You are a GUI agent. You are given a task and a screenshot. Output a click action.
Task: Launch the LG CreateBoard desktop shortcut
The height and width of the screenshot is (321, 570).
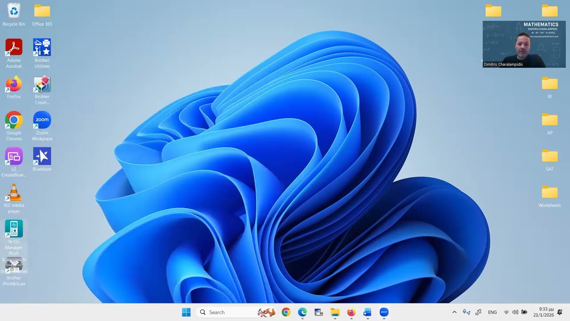click(x=14, y=162)
